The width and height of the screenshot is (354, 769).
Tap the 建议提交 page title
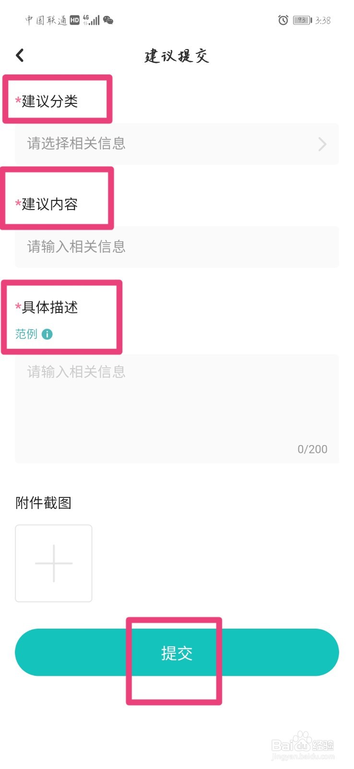177,56
